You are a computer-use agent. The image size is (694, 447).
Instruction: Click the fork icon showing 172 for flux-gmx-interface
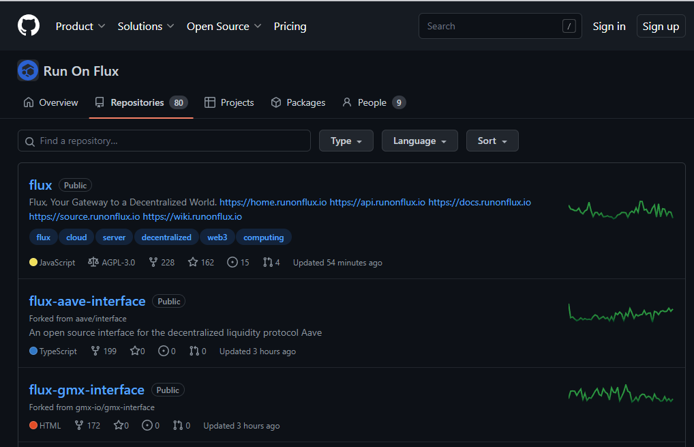[79, 425]
